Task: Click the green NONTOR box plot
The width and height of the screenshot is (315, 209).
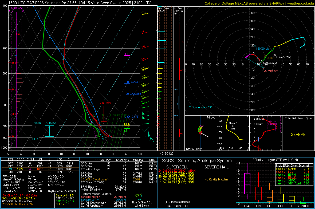Action: [303, 201]
